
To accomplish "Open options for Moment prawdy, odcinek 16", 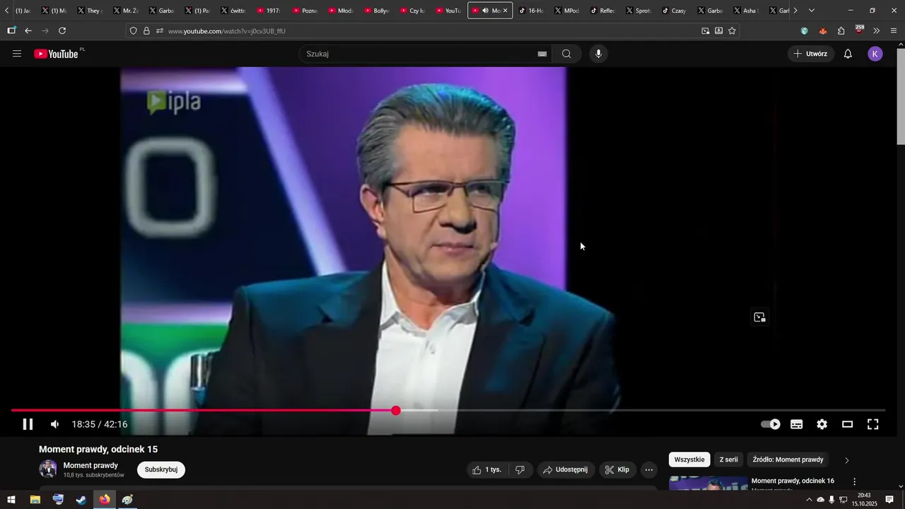I will coord(854,481).
